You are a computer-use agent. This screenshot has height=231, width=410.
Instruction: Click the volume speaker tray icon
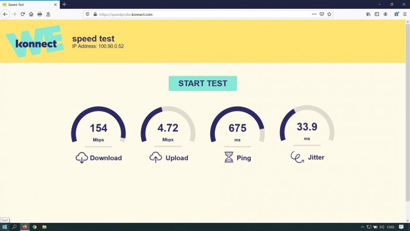[x=382, y=227]
